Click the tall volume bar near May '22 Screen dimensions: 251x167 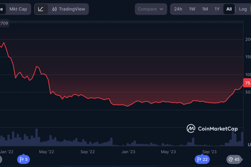(x=36, y=137)
